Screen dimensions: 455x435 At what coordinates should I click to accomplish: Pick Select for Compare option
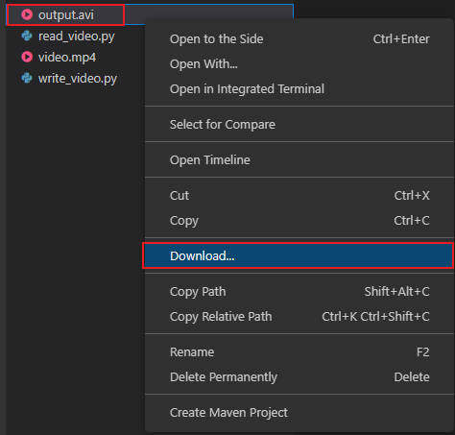click(x=299, y=125)
